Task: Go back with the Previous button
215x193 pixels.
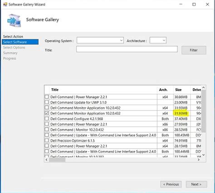Action: [x=171, y=184]
